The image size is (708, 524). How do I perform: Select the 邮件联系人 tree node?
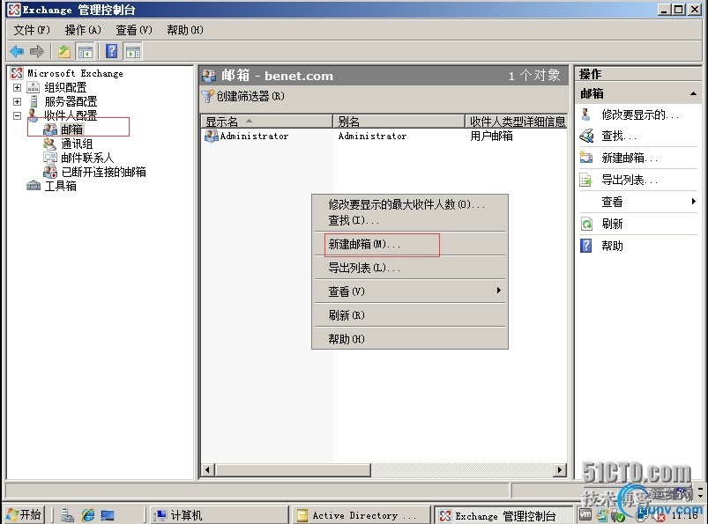point(87,158)
